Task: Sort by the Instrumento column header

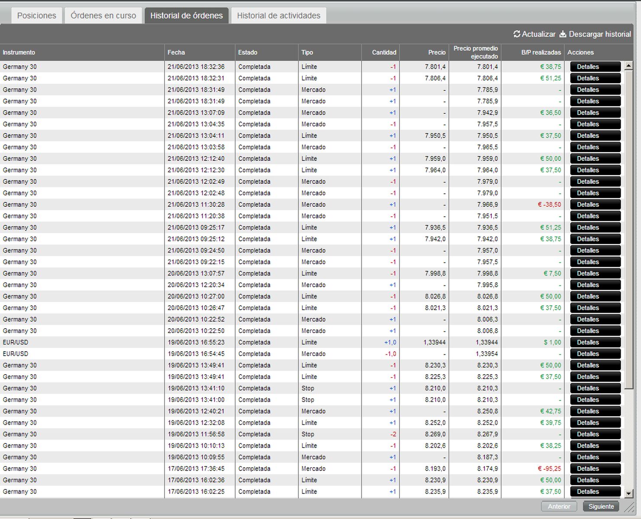Action: [x=19, y=52]
